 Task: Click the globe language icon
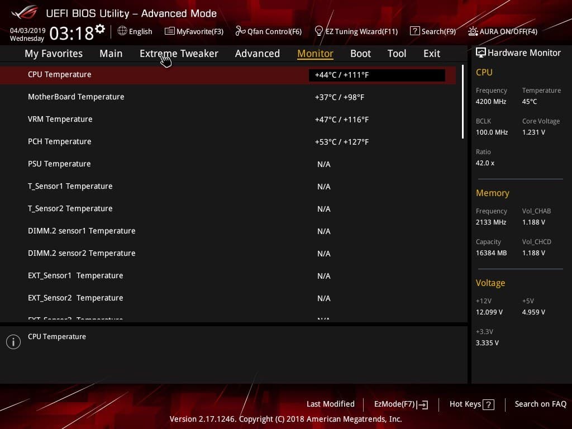coord(122,31)
